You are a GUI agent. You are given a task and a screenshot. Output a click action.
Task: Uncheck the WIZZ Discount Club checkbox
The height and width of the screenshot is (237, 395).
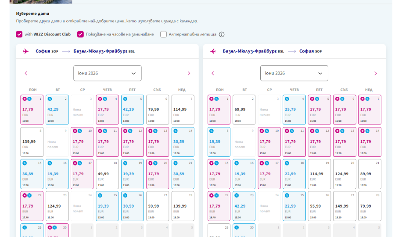[19, 34]
